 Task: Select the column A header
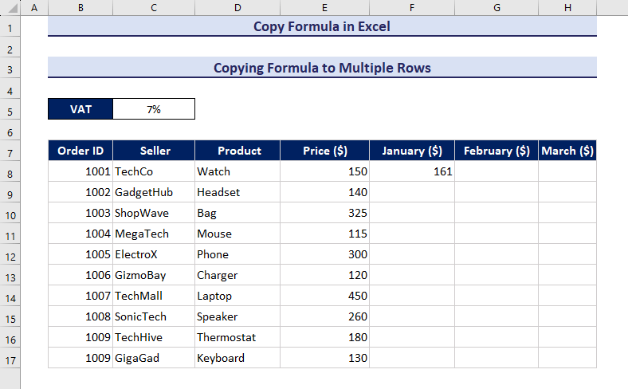pos(34,7)
